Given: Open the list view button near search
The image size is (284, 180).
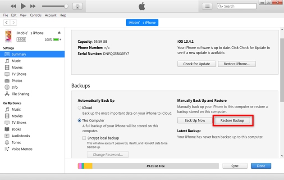Looking at the screenshot, I should (x=207, y=6).
